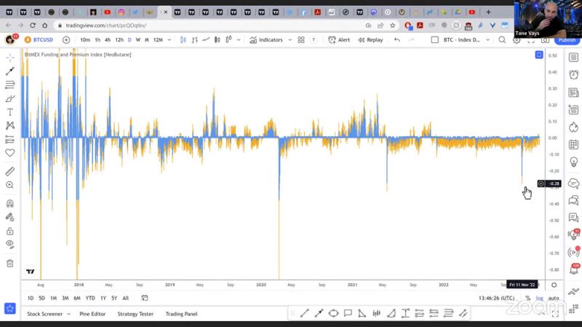
Task: Open the Alert creation dialog
Action: [339, 40]
